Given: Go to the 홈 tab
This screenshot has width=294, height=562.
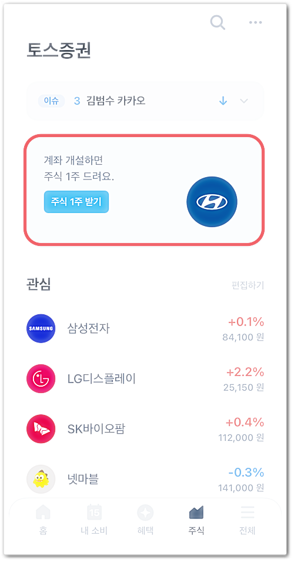Looking at the screenshot, I should pos(43,520).
